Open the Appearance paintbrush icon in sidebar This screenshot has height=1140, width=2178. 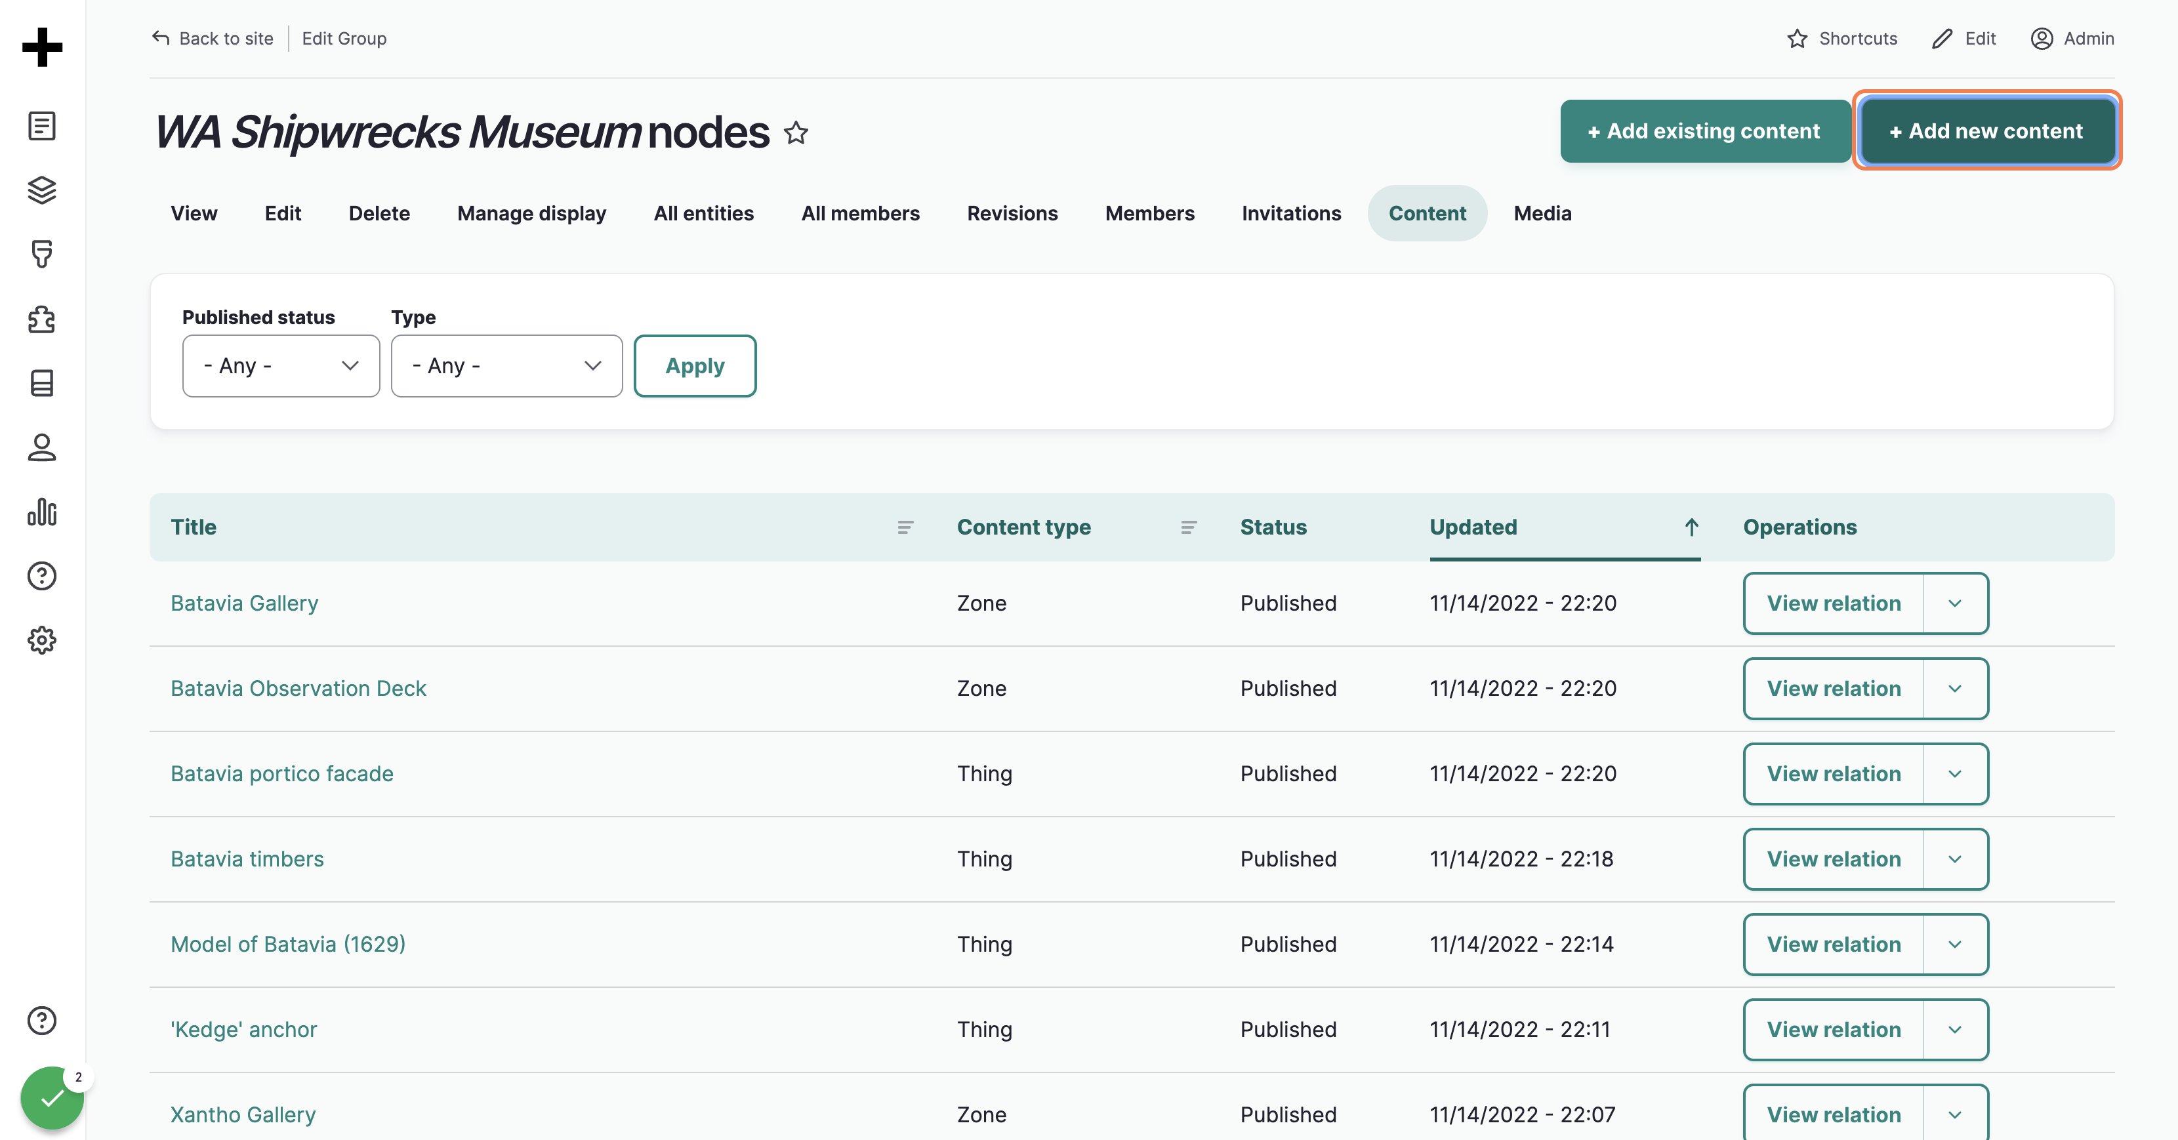(42, 254)
